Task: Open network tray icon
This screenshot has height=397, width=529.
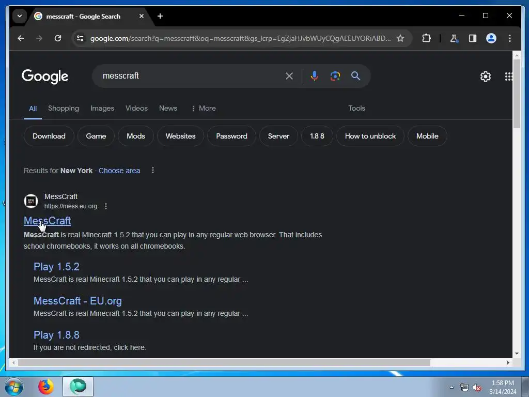Action: pyautogui.click(x=464, y=388)
